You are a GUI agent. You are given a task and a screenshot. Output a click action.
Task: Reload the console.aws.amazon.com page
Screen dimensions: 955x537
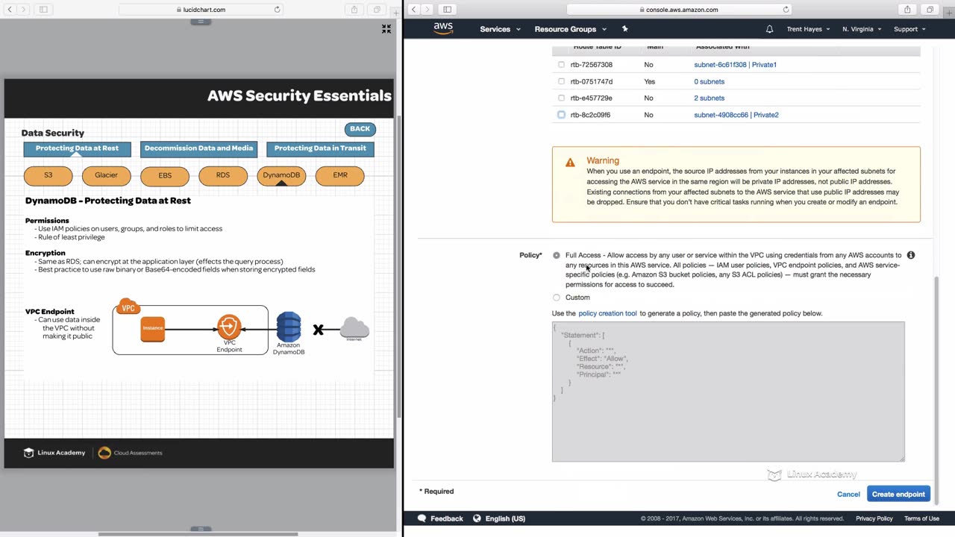[786, 10]
